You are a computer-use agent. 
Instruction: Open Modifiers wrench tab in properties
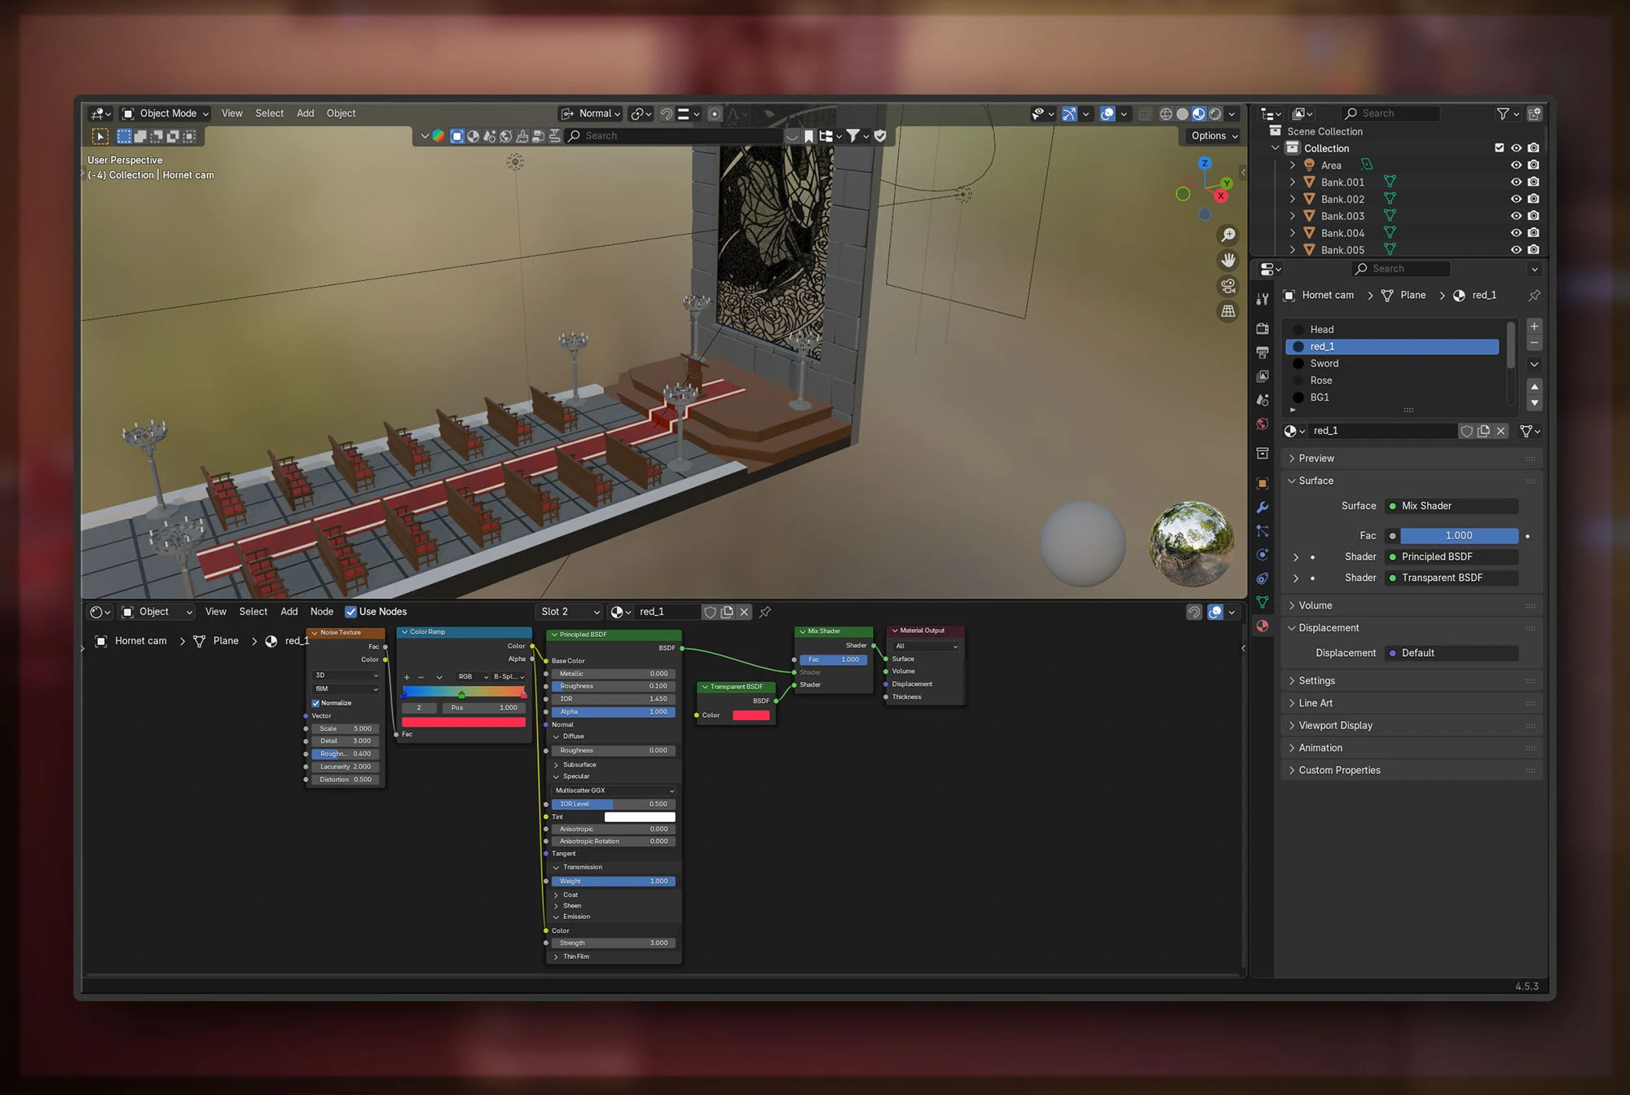(x=1262, y=507)
